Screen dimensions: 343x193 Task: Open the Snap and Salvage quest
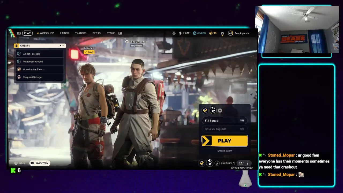pyautogui.click(x=40, y=77)
